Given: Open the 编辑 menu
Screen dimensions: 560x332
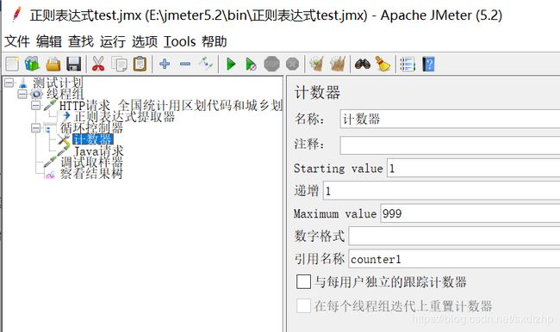Looking at the screenshot, I should point(49,42).
